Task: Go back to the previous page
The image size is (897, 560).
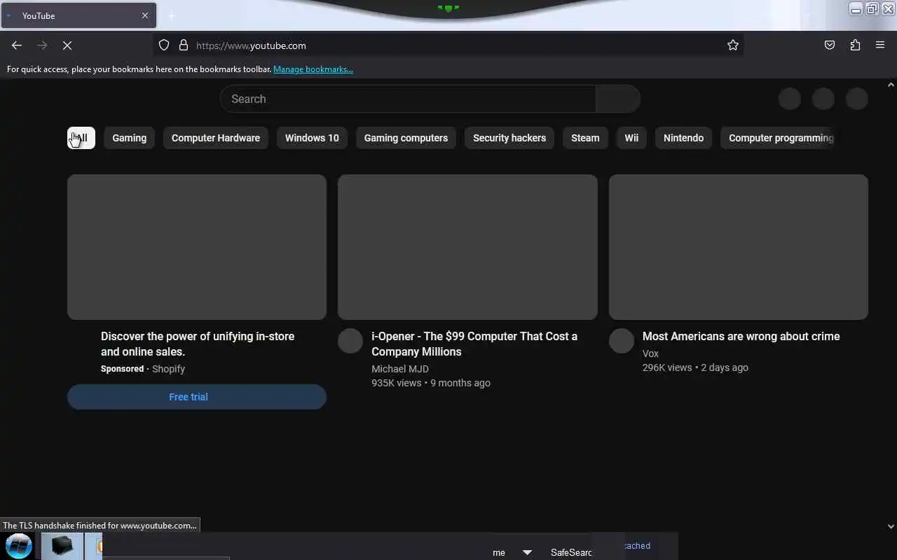Action: point(17,45)
